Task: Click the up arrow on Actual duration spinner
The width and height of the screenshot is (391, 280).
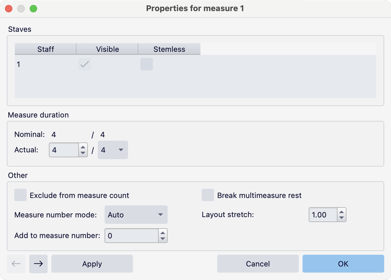Action: coord(83,147)
